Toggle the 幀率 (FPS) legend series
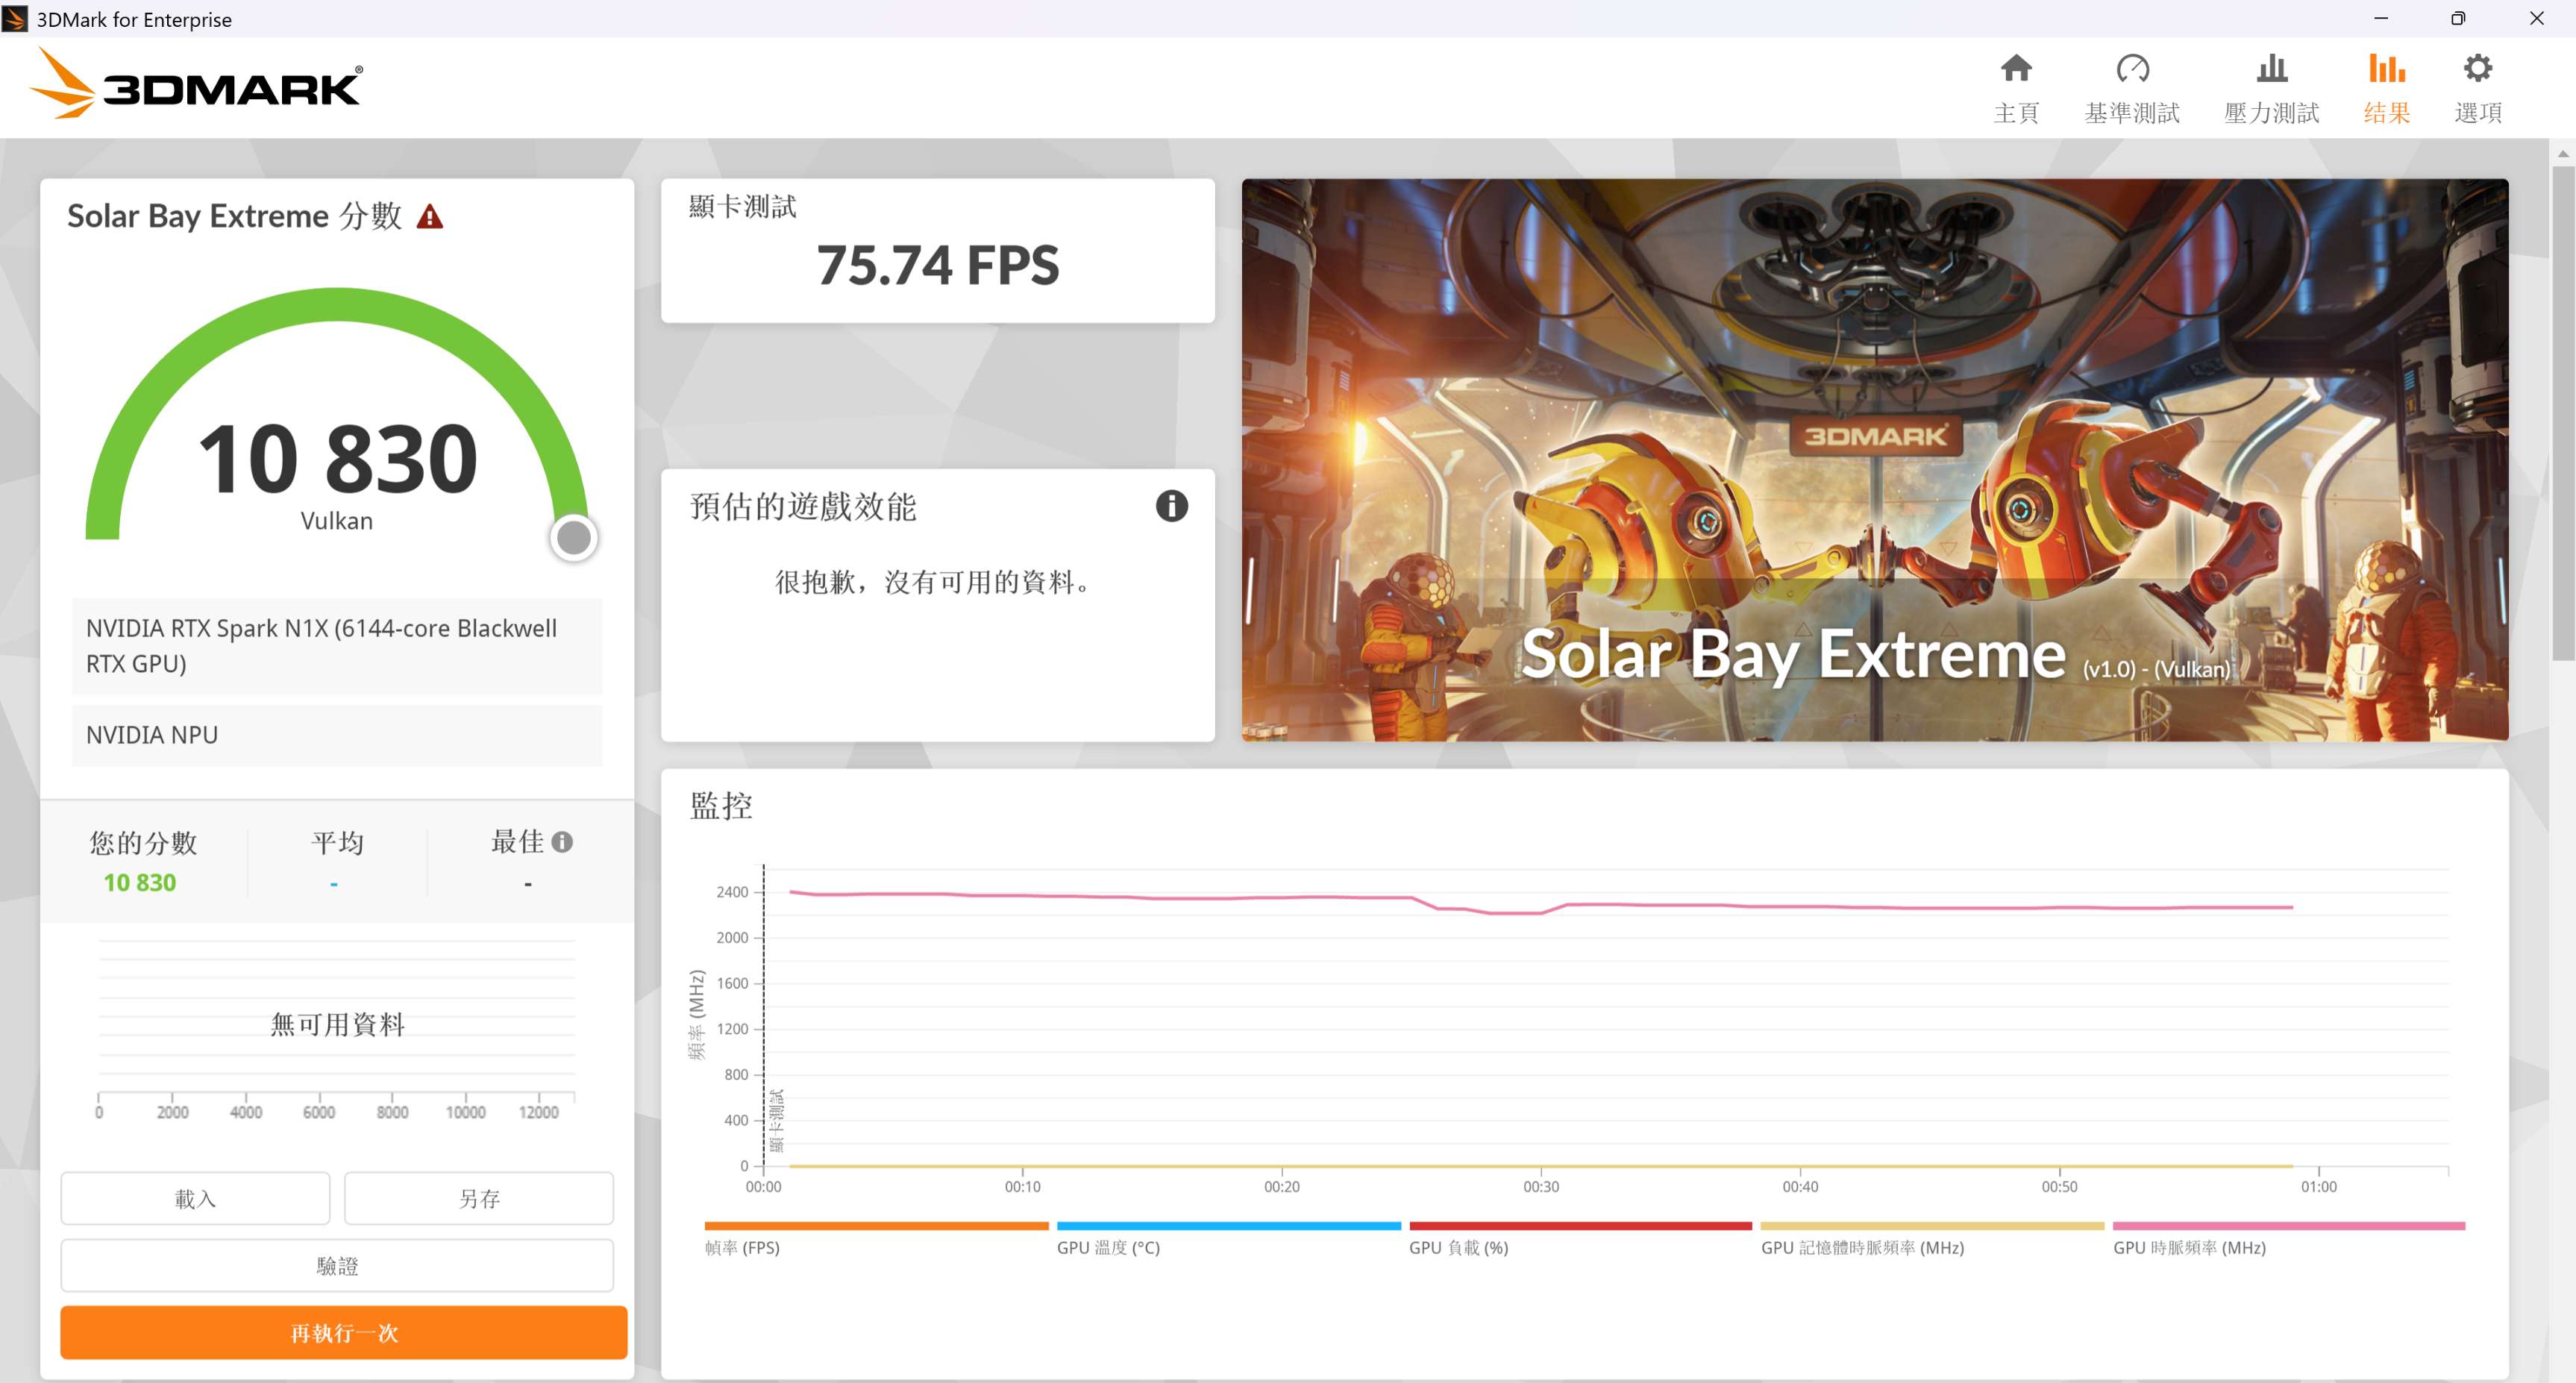This screenshot has height=1383, width=2576. [876, 1240]
